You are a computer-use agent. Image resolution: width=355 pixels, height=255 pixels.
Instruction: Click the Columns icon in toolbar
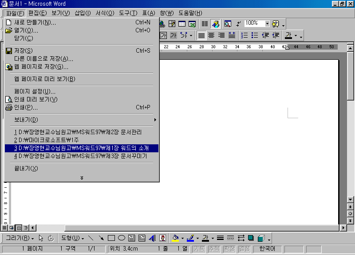tap(205, 24)
